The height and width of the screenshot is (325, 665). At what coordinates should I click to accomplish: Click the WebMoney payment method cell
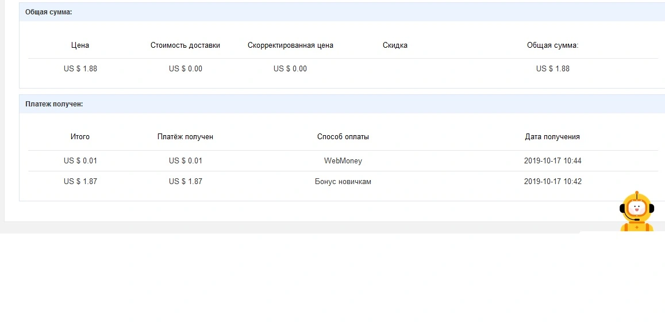coord(343,161)
